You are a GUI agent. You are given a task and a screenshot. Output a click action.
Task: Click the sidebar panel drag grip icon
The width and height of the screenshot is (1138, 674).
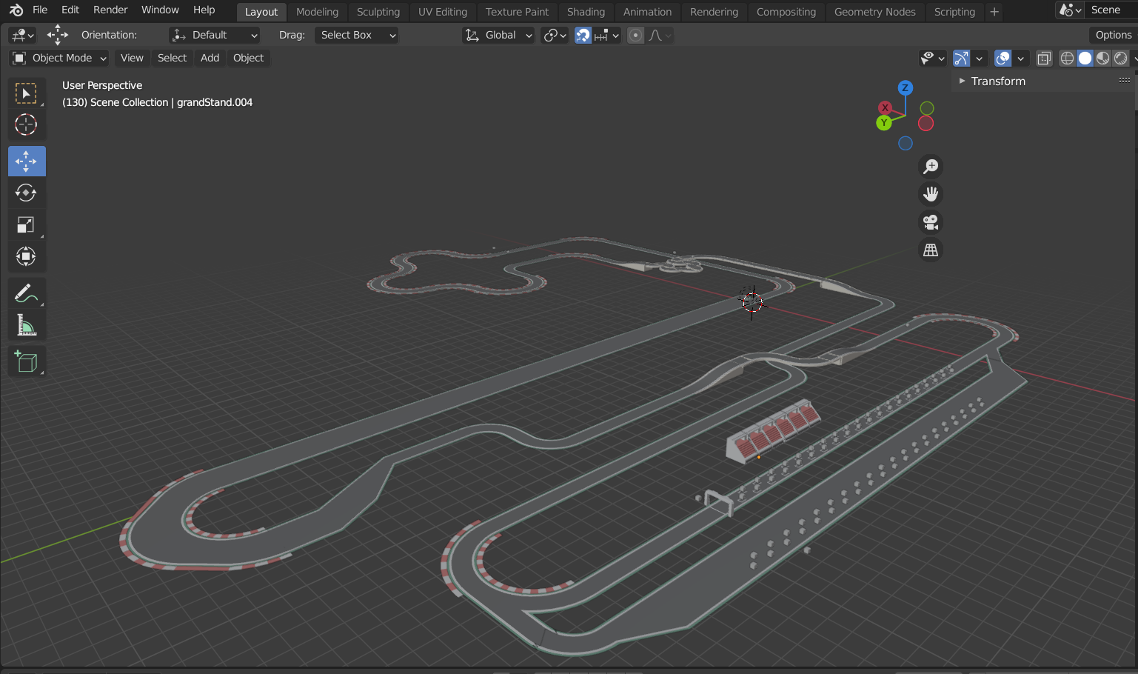tap(1124, 80)
